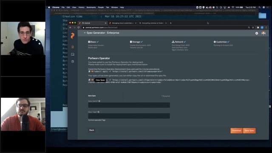Image resolution: width=272 pixels, height=153 pixels.
Task: Click the Wi-Fi icon in menu bar
Action: [x=233, y=7]
